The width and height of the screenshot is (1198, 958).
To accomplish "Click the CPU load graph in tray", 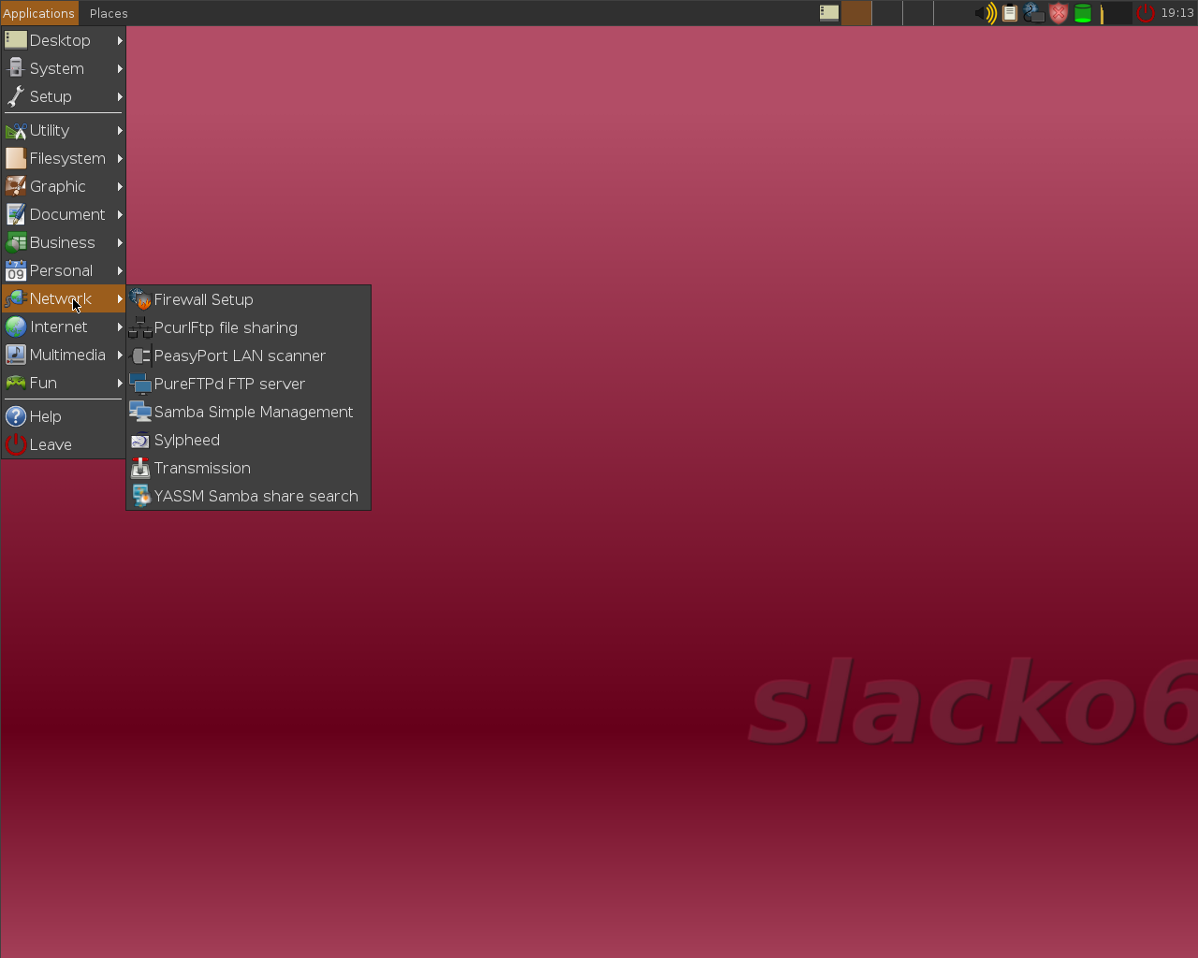I will (1115, 13).
